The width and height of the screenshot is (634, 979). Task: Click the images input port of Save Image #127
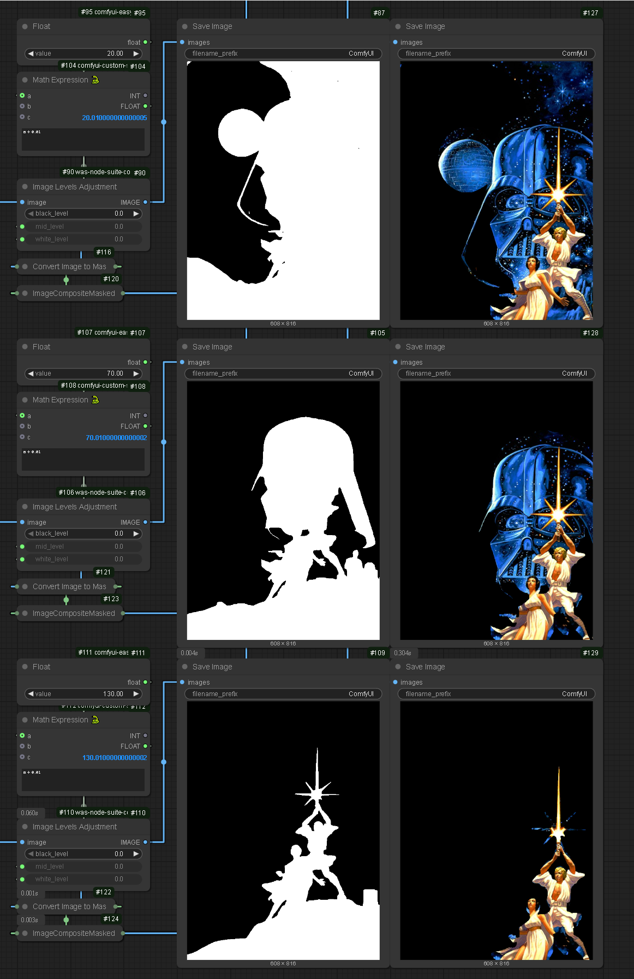[395, 42]
